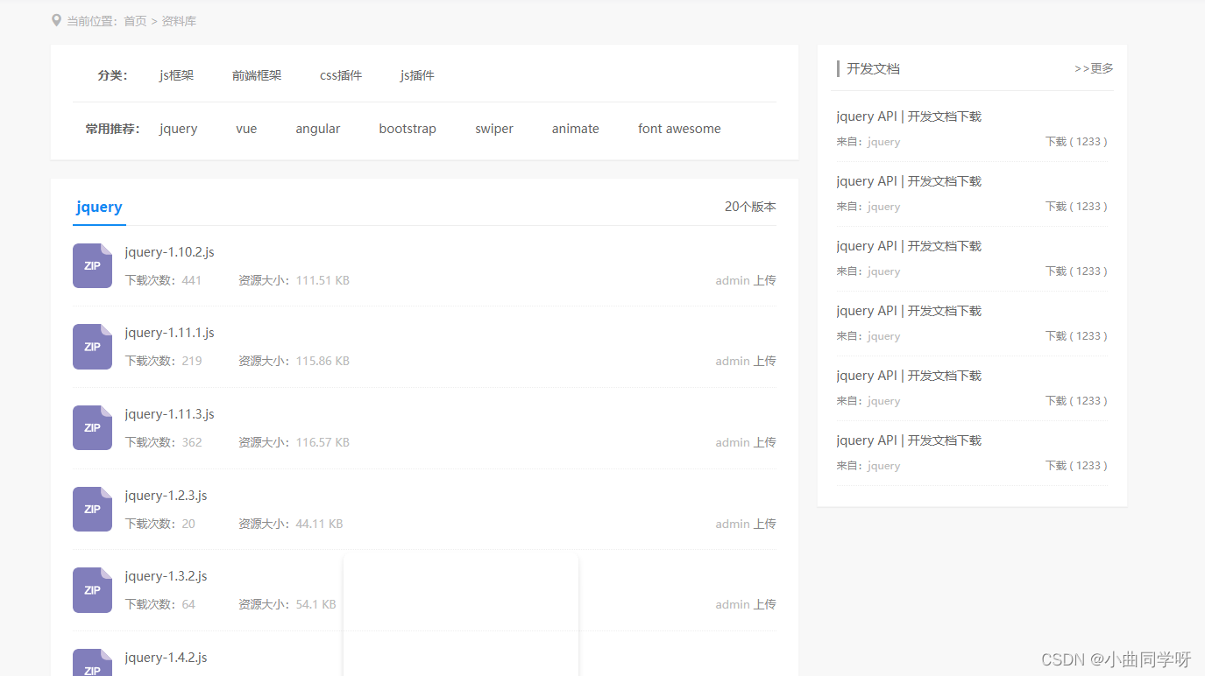Click the download count 219
1205x676 pixels.
click(192, 361)
